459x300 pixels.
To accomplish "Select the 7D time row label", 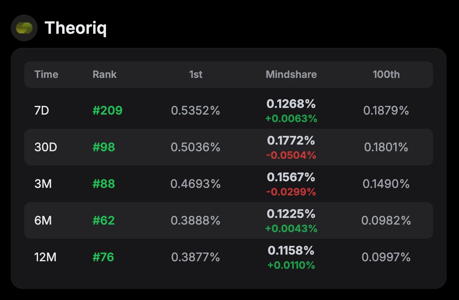I will coord(42,110).
